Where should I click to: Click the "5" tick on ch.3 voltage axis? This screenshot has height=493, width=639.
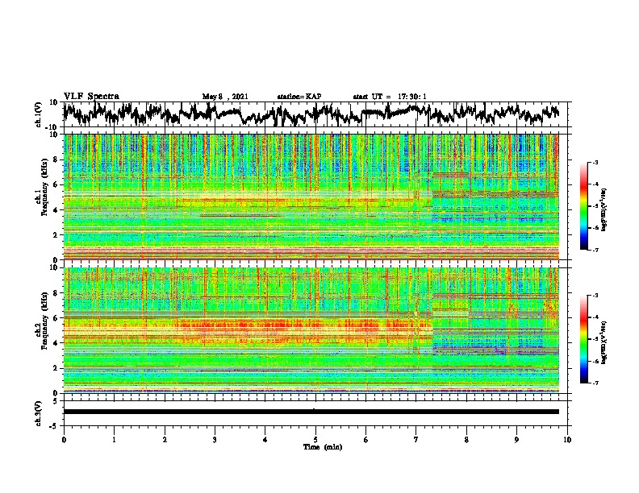[x=55, y=401]
